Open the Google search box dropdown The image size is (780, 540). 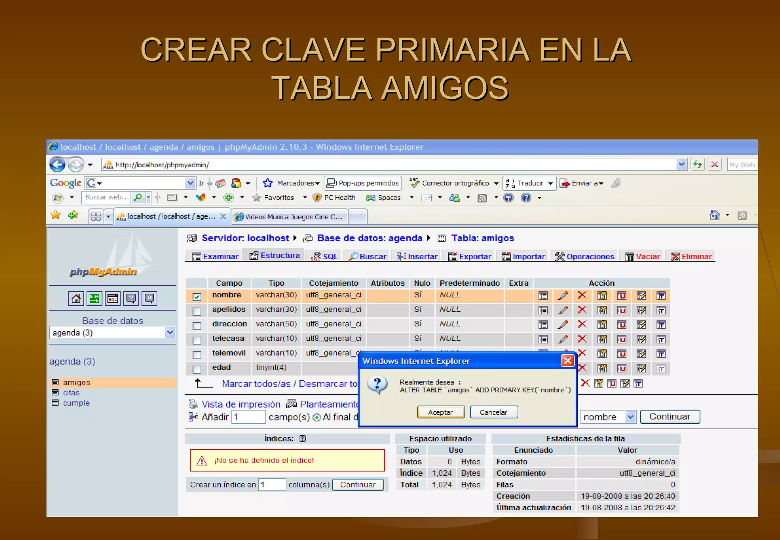[190, 183]
